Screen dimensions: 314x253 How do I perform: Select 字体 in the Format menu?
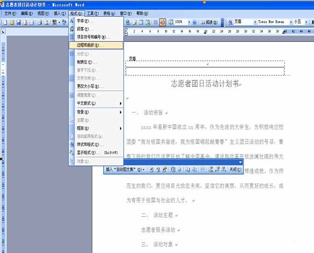(96, 21)
